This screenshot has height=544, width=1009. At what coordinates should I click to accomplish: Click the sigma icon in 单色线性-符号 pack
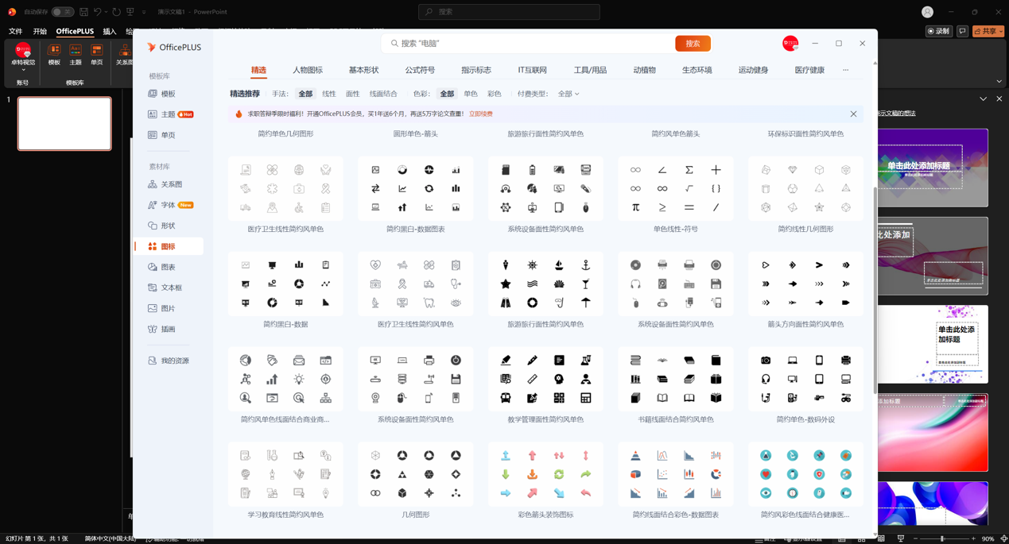point(689,170)
